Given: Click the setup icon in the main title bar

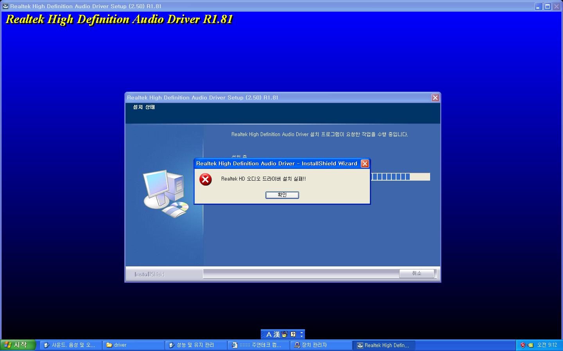Looking at the screenshot, I should point(5,6).
